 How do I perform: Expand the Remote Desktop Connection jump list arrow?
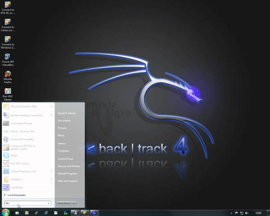(x=51, y=115)
